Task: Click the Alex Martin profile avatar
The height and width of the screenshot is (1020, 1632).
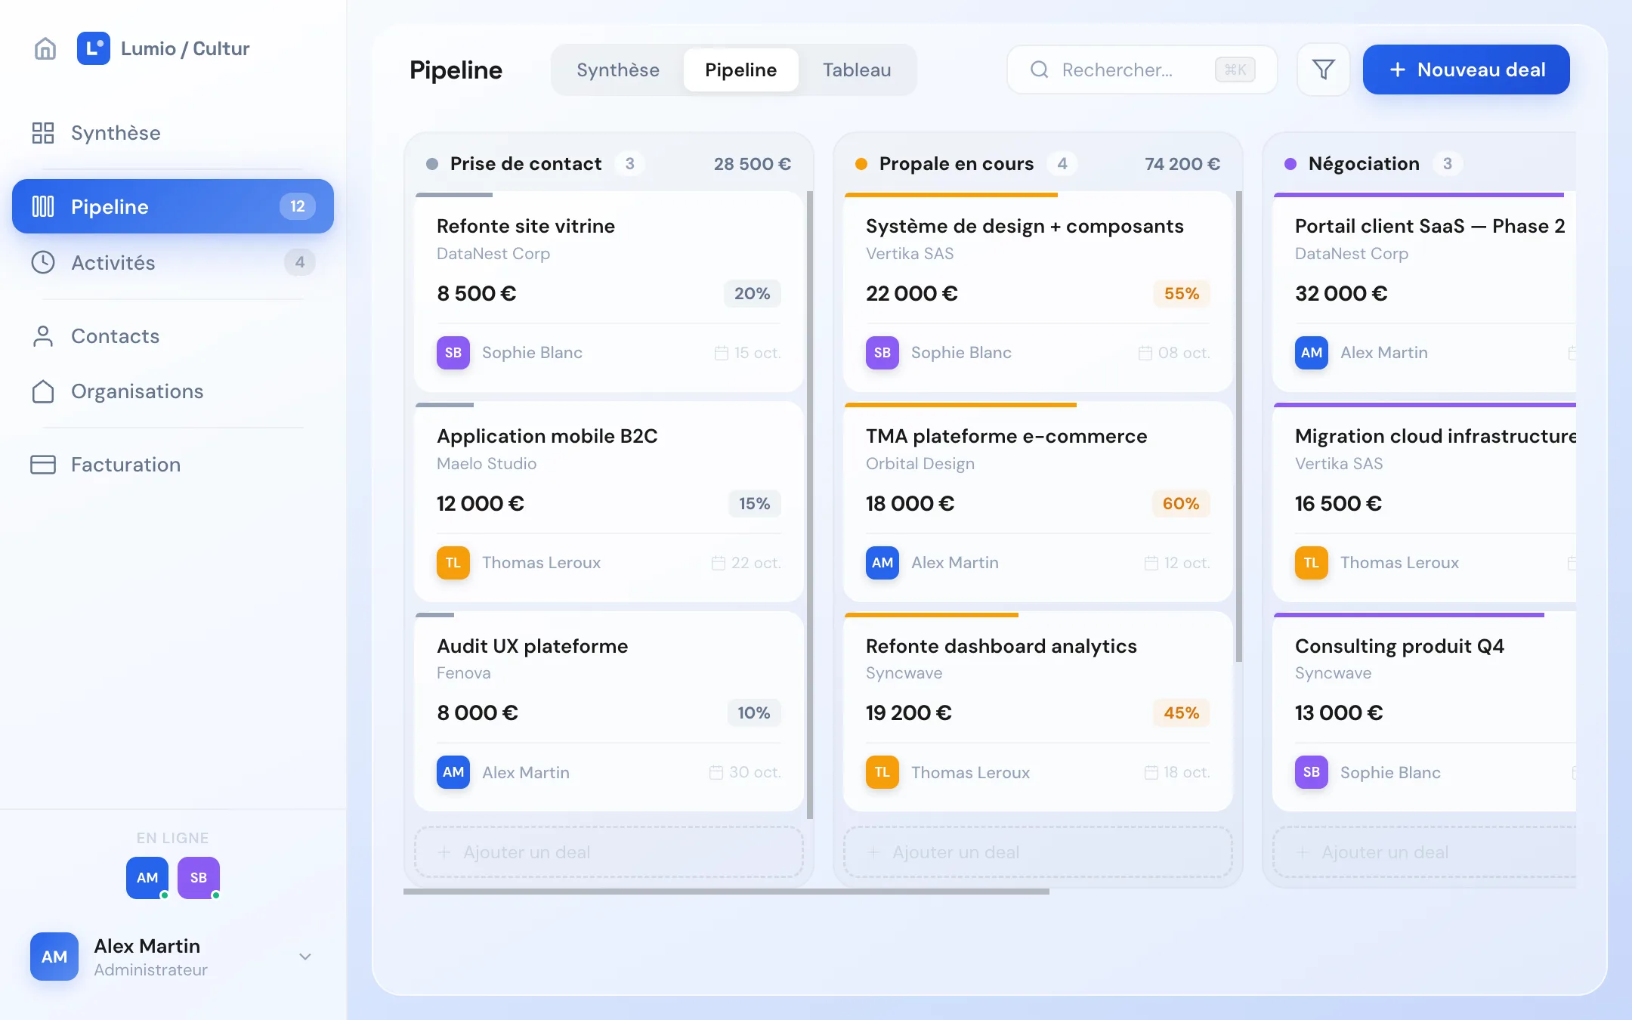Action: pos(54,957)
